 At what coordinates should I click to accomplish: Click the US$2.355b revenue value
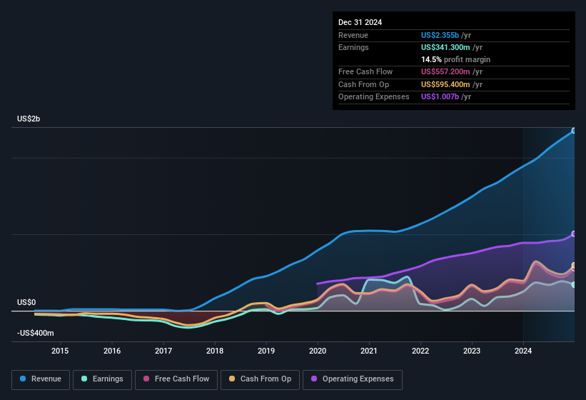(440, 35)
